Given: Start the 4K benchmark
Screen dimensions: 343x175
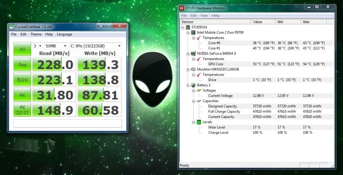Looking at the screenshot, I should point(22,95).
